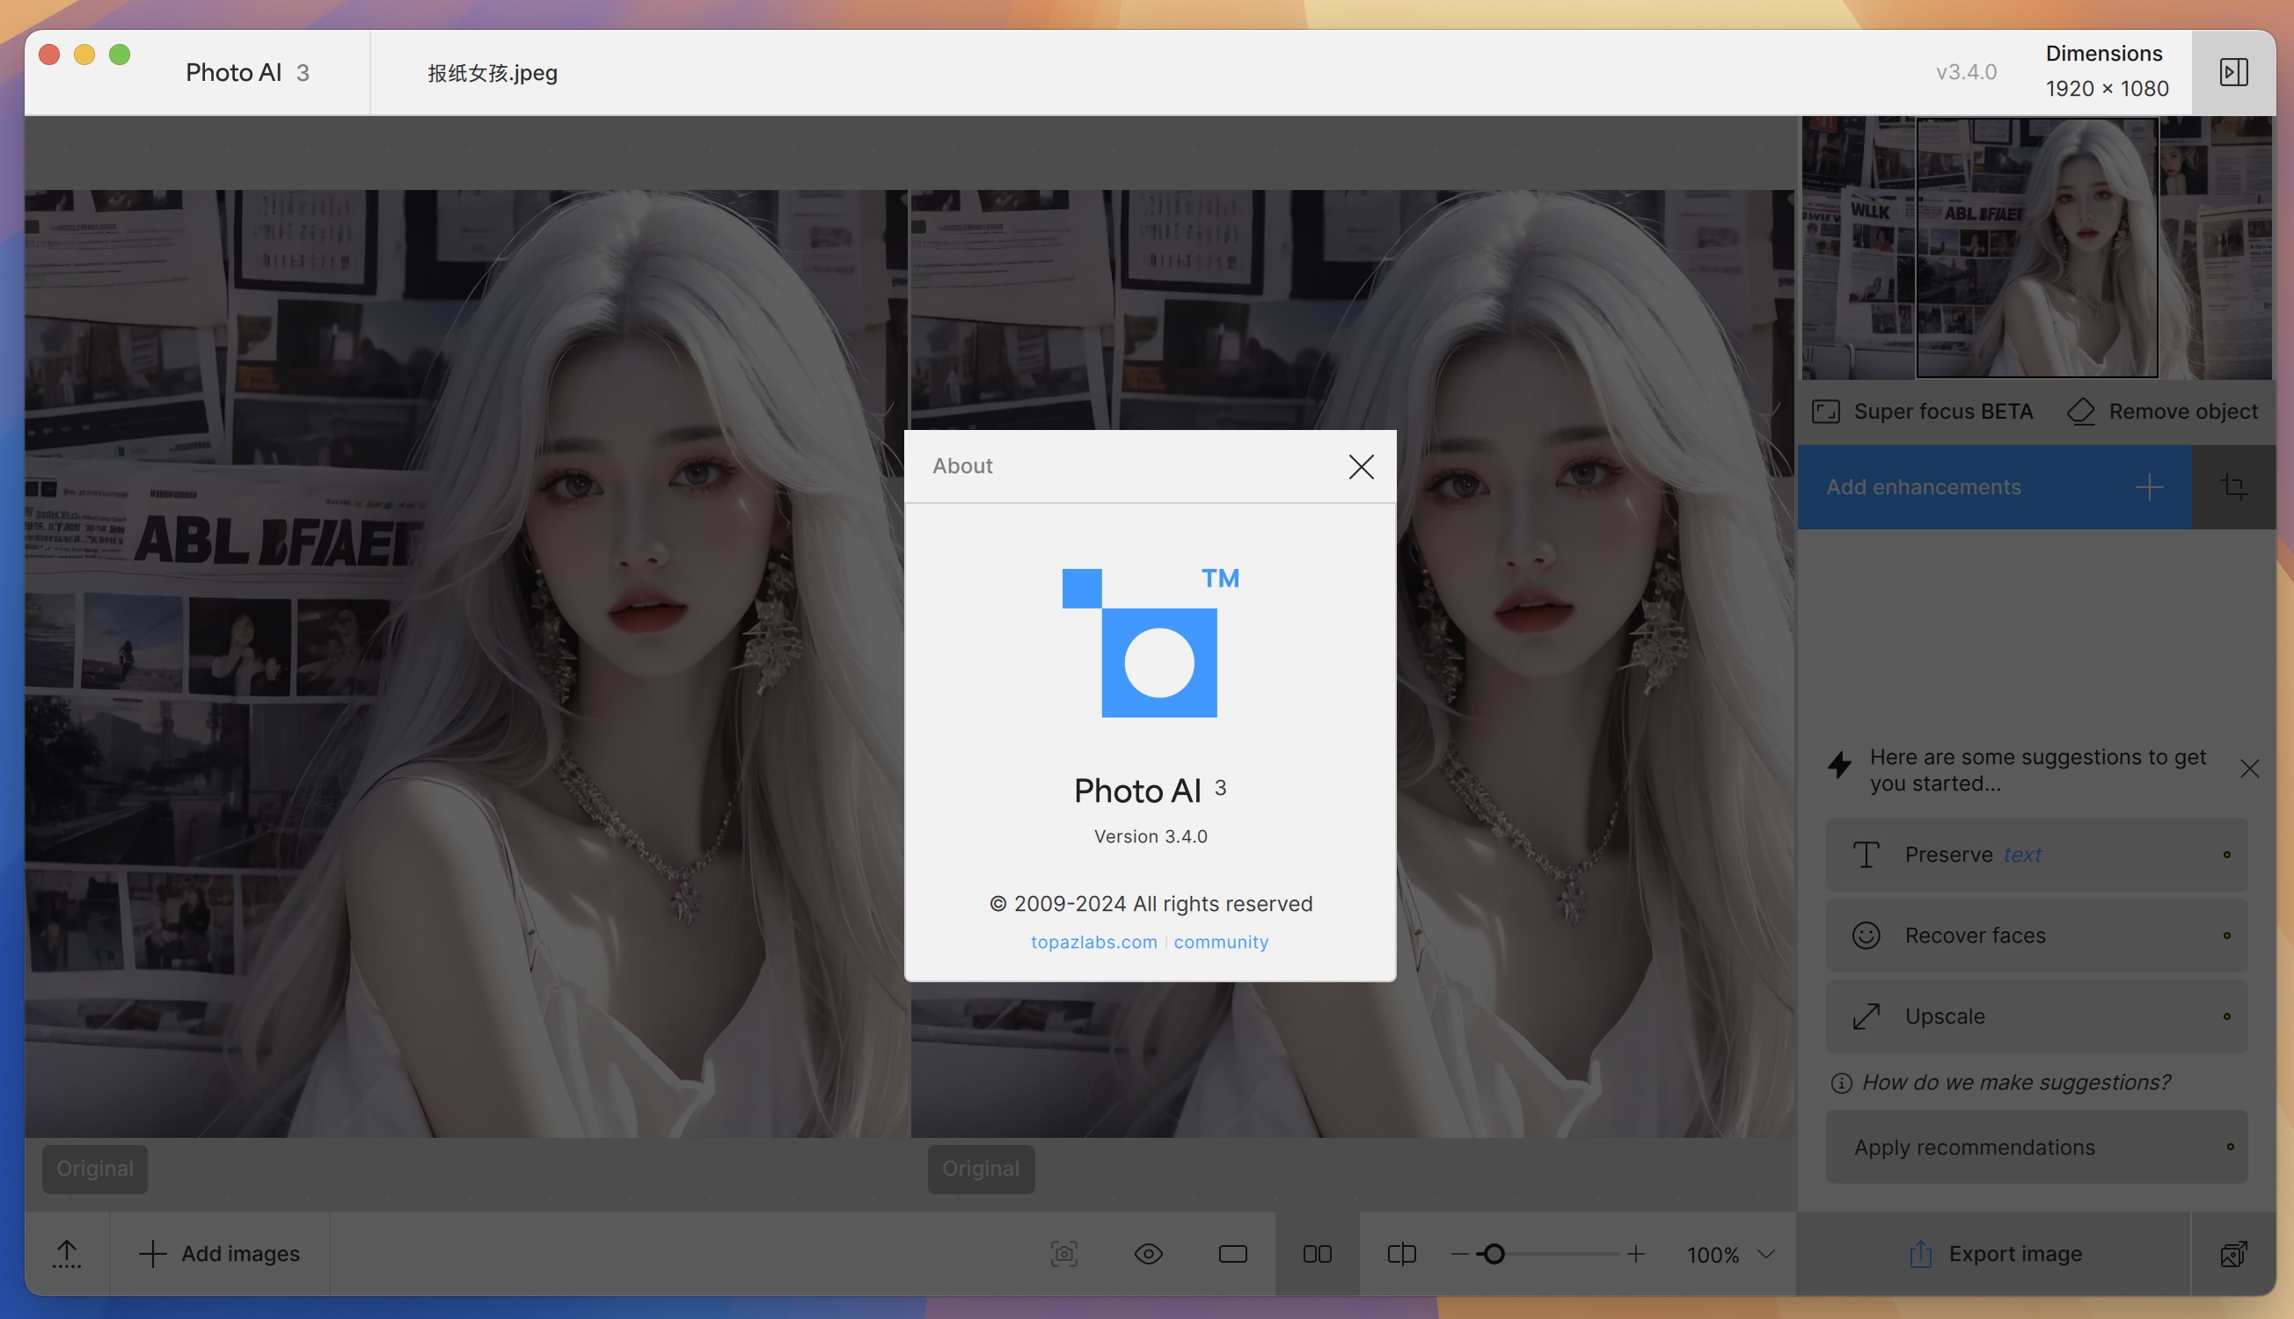Open the 100% zoom dropdown
Screen dimensions: 2294x1319
pyautogui.click(x=1729, y=1255)
